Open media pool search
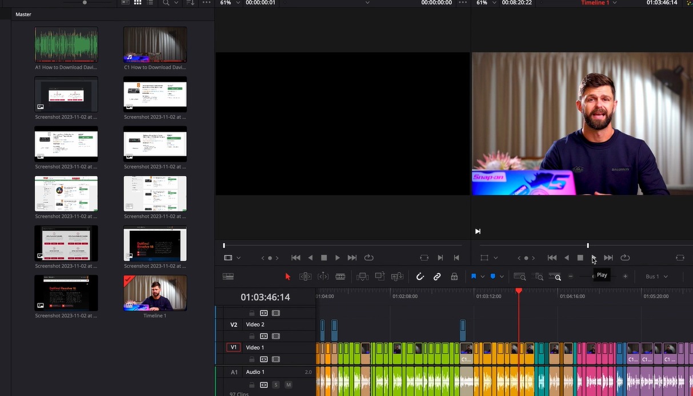Viewport: 693px width, 396px height. coord(166,3)
